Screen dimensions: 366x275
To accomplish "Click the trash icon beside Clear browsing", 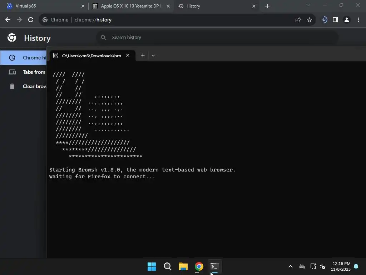I will (12, 86).
